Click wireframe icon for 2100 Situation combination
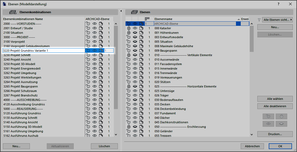This screenshot has width=297, height=152. coord(101,33)
